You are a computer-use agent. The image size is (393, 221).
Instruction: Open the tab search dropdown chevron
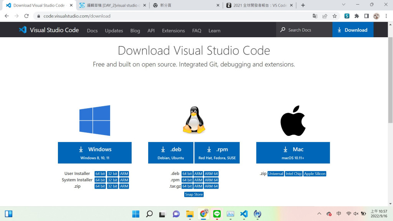pos(343,5)
